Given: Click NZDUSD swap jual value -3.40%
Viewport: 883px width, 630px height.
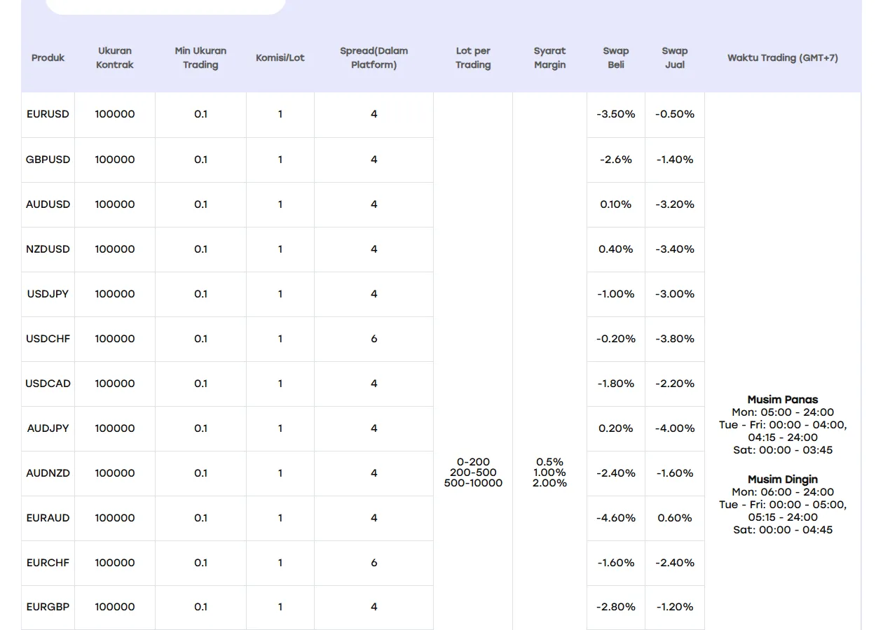Looking at the screenshot, I should pyautogui.click(x=675, y=249).
